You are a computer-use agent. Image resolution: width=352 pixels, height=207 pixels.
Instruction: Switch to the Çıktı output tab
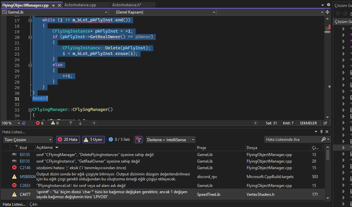(33, 204)
